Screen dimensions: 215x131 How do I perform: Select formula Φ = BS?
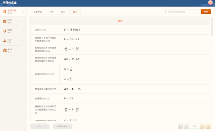pyautogui.click(x=69, y=98)
